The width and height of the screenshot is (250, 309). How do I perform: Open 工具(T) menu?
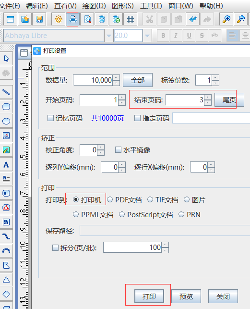tap(151, 6)
